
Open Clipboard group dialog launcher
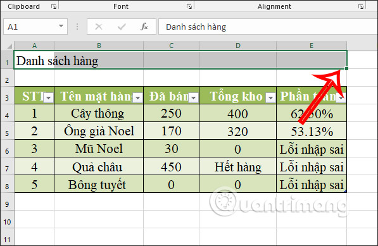coord(54,6)
